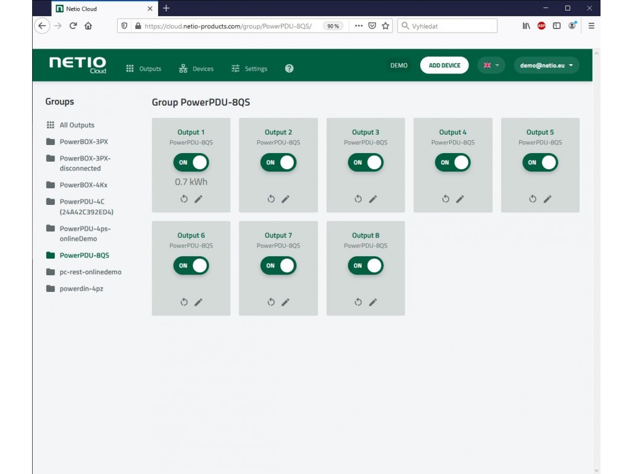Image resolution: width=632 pixels, height=474 pixels.
Task: Toggle Output 2 switch off
Action: [278, 162]
